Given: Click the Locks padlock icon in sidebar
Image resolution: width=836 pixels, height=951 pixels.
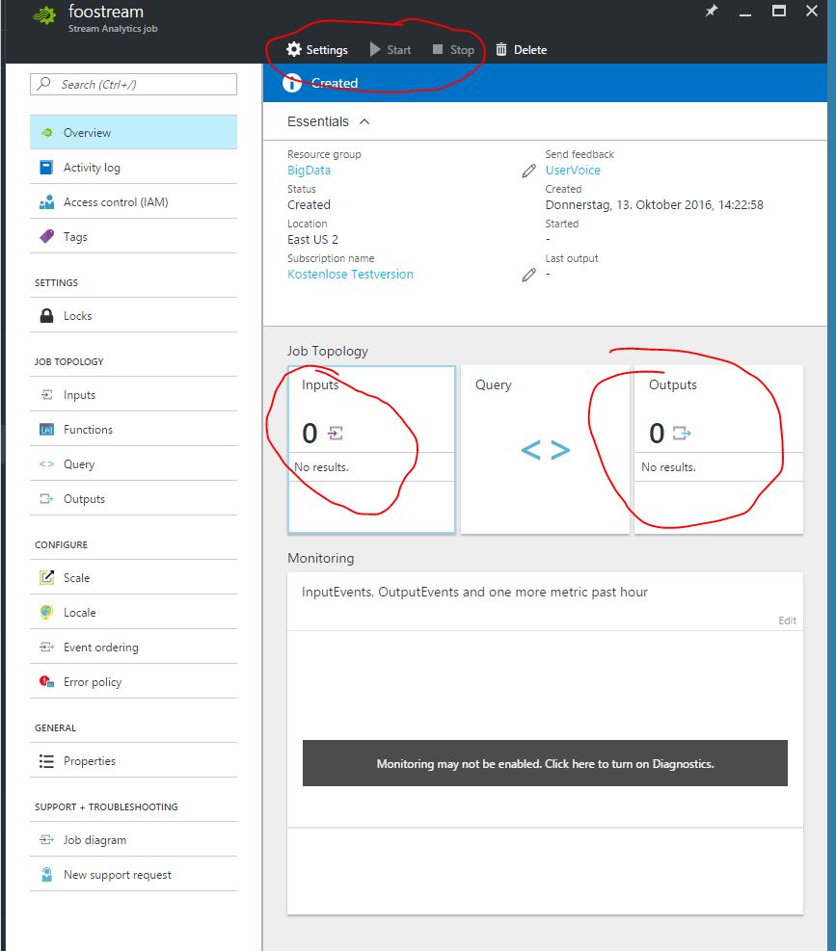Looking at the screenshot, I should point(46,316).
